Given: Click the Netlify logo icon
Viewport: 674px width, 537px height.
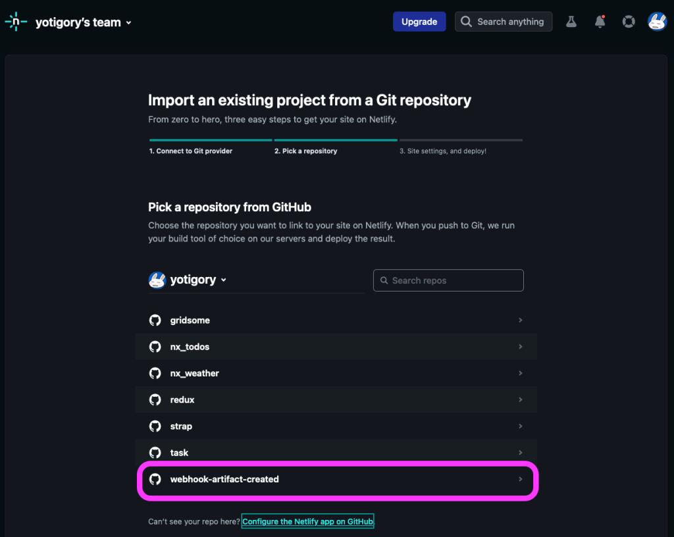Looking at the screenshot, I should coord(16,22).
